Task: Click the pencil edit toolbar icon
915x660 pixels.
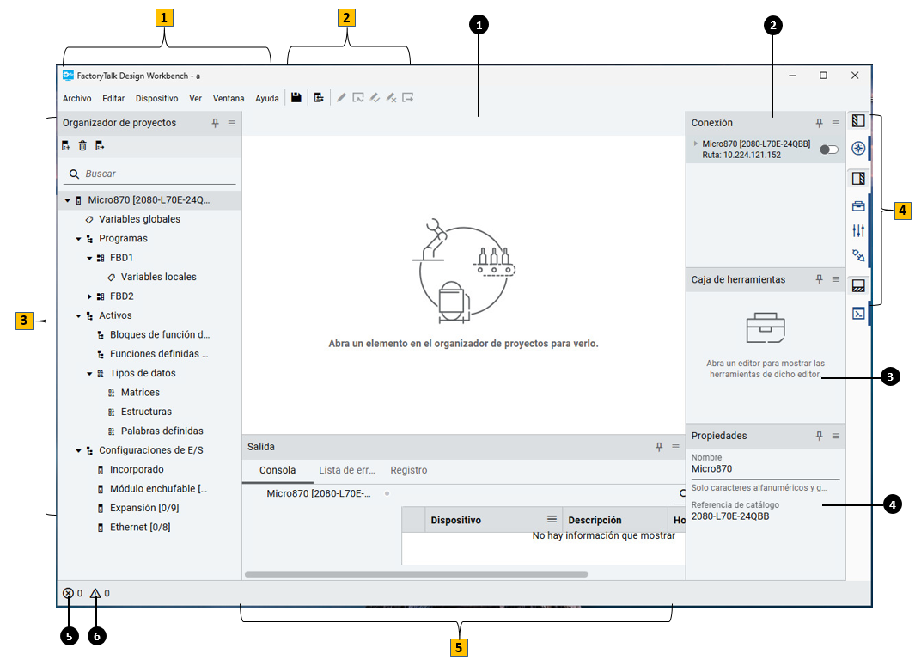Action: pyautogui.click(x=341, y=97)
